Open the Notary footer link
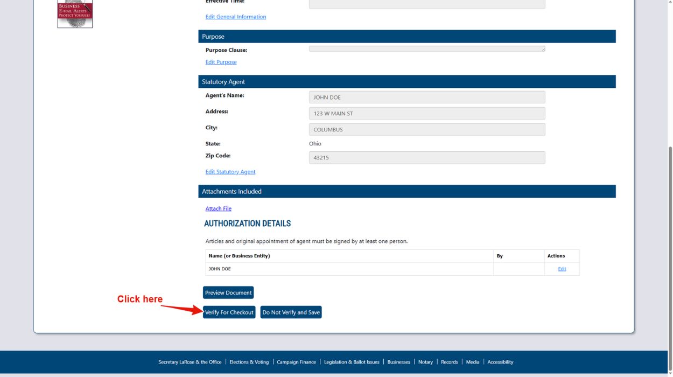The width and height of the screenshot is (673, 377). (x=425, y=362)
